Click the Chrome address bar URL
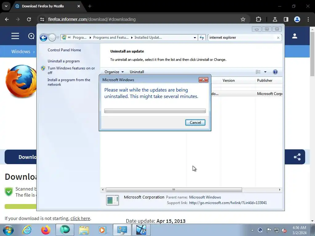Image resolution: width=315 pixels, height=236 pixels. point(92,19)
